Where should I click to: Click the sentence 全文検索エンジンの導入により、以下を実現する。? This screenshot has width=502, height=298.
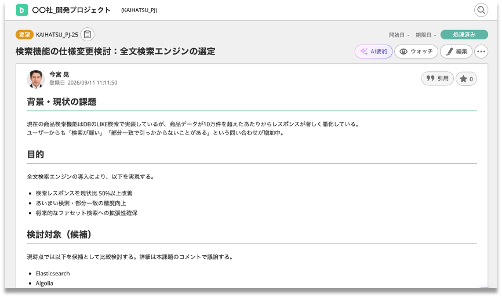[x=91, y=177]
